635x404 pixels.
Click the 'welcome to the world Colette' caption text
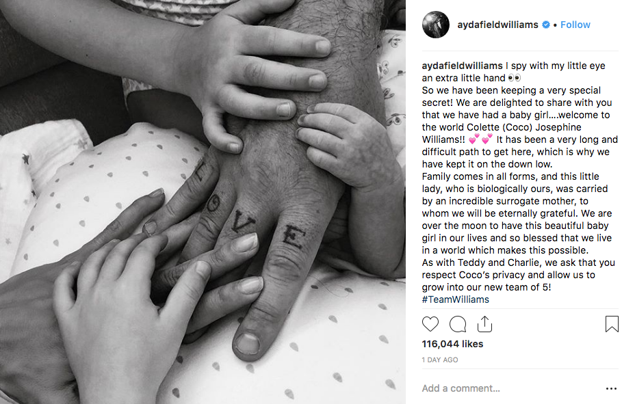[516, 121]
